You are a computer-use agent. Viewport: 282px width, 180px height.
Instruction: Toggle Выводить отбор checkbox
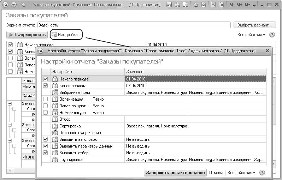[46, 153]
